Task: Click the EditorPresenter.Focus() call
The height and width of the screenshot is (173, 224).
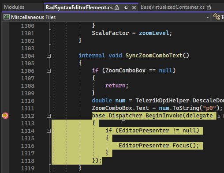Action: [159, 146]
